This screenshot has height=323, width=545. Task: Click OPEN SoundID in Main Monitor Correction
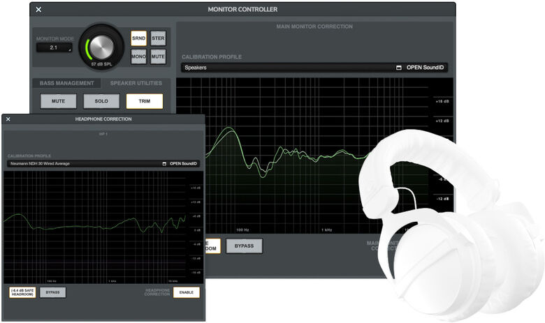[425, 68]
